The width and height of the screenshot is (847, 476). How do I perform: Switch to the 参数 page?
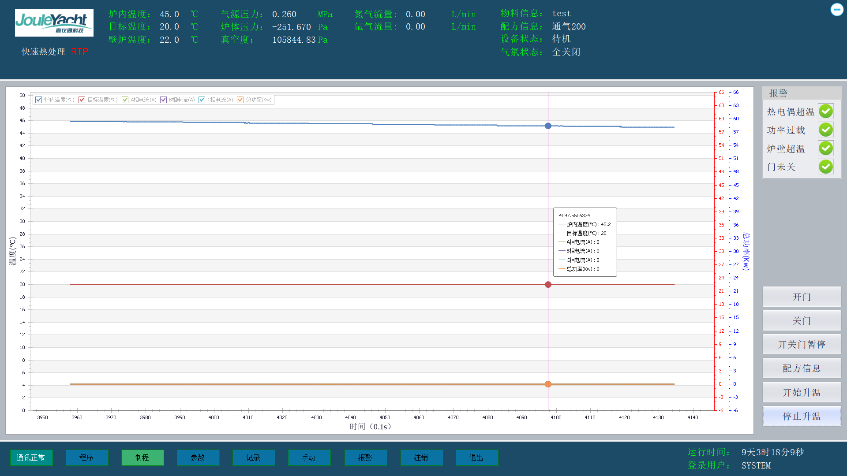click(198, 457)
